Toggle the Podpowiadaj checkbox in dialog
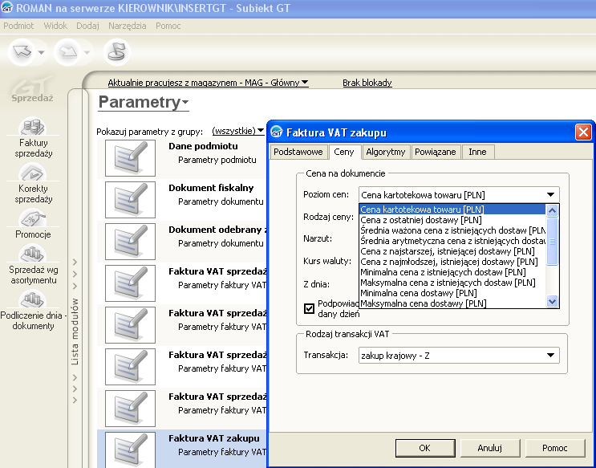The image size is (596, 468). (x=309, y=308)
